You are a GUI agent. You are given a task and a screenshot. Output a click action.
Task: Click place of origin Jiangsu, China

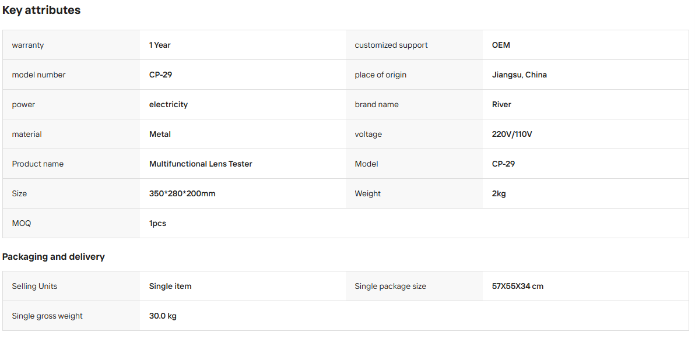pyautogui.click(x=519, y=75)
